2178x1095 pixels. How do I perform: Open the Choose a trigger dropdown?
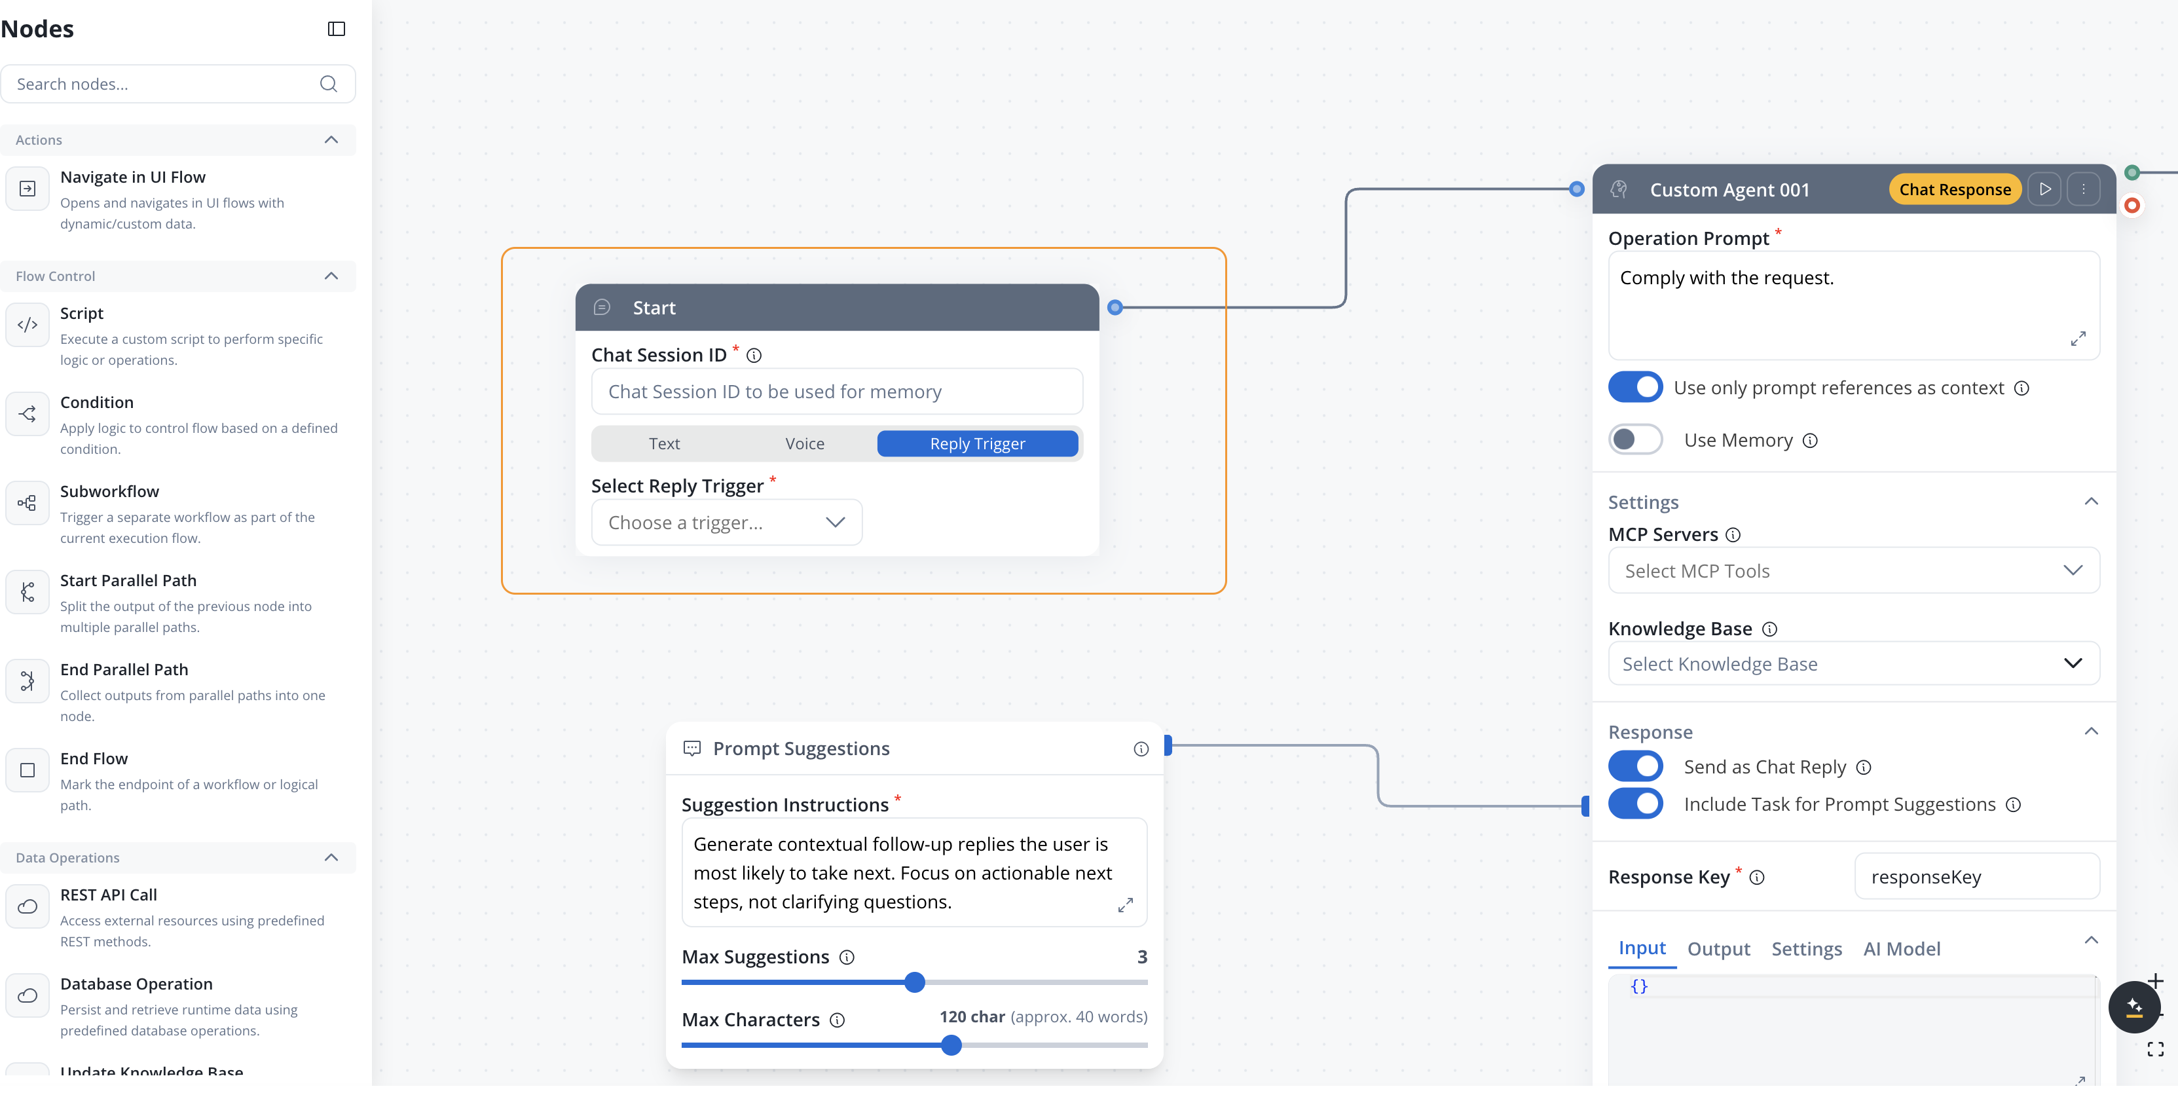(726, 523)
